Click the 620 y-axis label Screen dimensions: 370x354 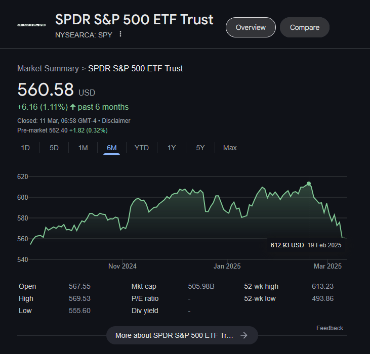23,176
